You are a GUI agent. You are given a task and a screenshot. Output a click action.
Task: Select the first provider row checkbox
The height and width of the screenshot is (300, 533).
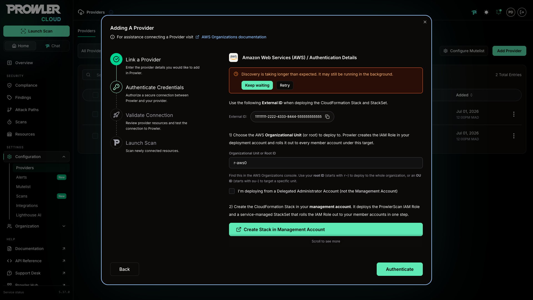pyautogui.click(x=95, y=114)
